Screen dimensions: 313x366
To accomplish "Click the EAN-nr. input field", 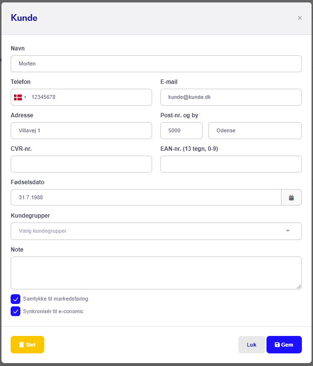I will pos(231,164).
